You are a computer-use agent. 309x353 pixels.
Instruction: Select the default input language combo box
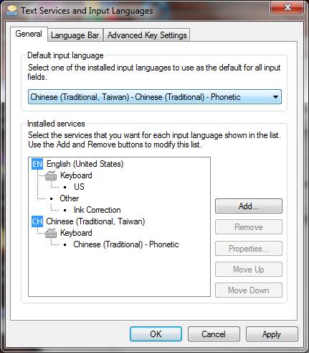(155, 97)
